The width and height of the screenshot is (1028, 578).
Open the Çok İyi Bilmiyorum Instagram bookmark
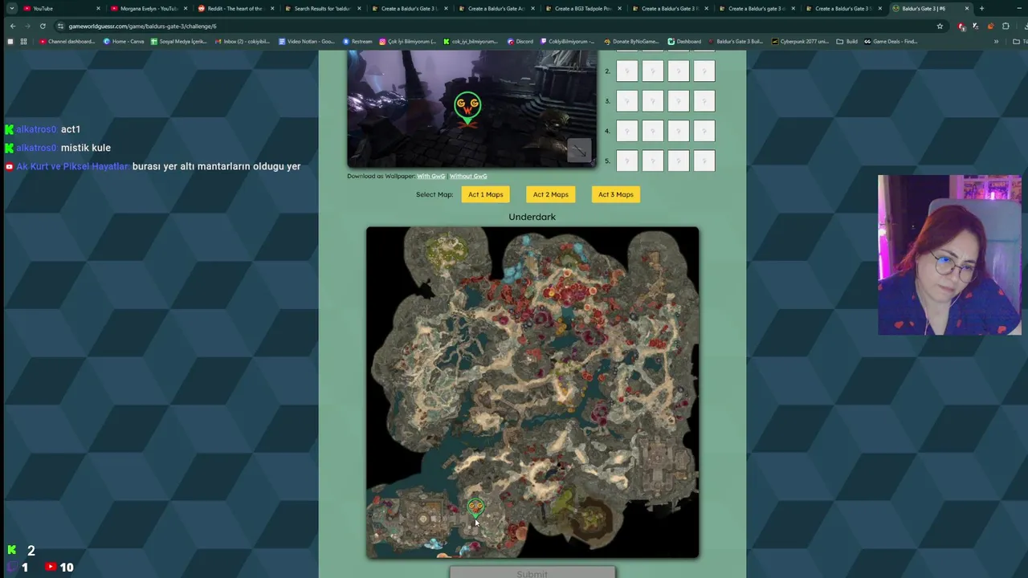click(x=408, y=41)
